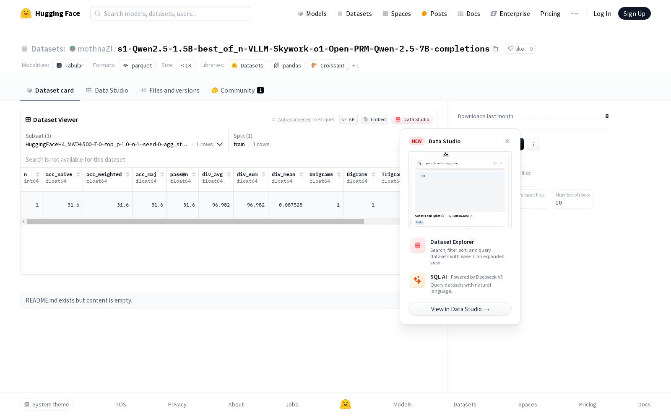Viewport: 671px width, 419px height.
Task: Switch to the Data Studio tab
Action: click(107, 91)
